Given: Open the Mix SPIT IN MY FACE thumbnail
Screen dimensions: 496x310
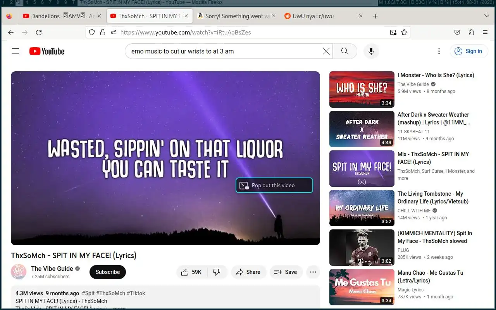Looking at the screenshot, I should (x=362, y=169).
